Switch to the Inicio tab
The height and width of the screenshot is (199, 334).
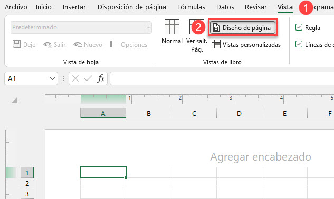point(44,7)
